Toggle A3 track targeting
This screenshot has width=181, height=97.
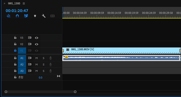22,71
